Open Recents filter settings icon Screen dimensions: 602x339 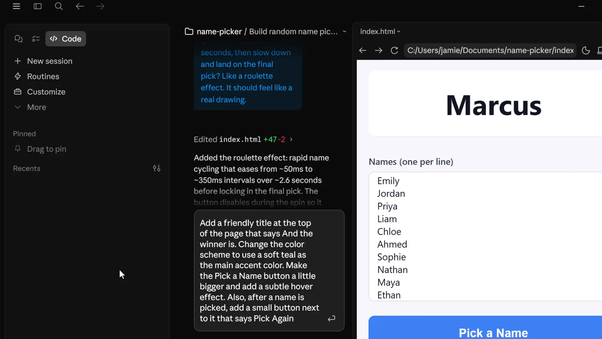point(157,168)
